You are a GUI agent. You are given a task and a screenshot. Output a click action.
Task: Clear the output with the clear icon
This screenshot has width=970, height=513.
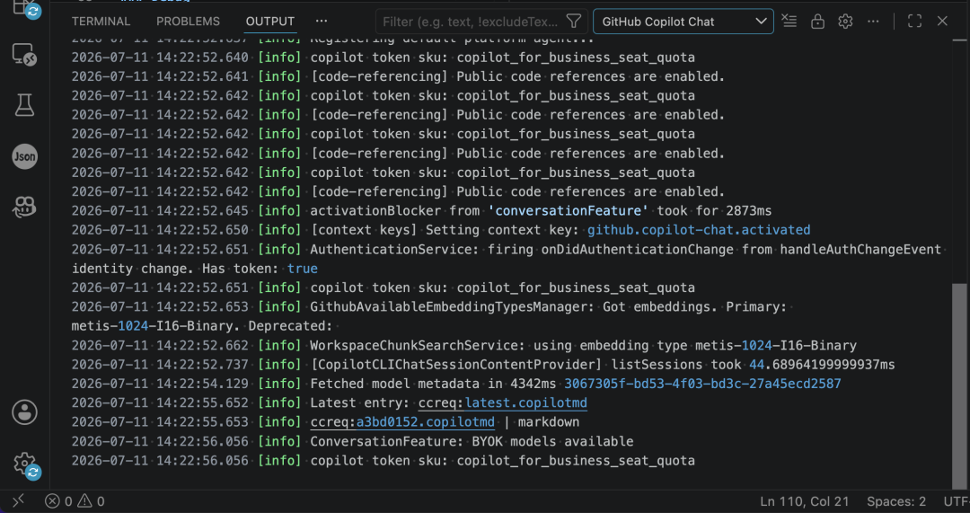tap(789, 21)
